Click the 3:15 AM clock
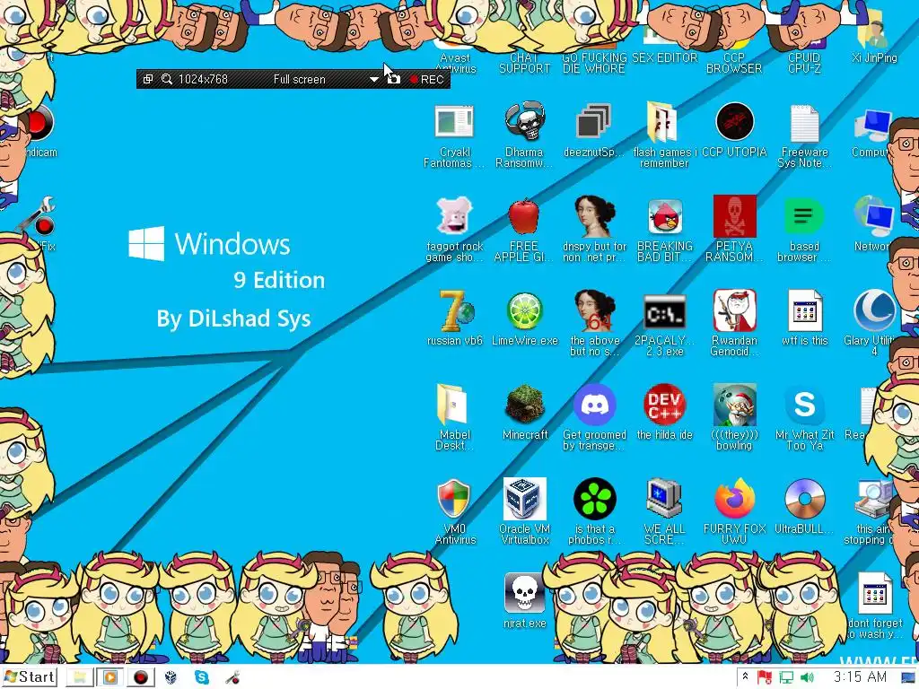Image resolution: width=919 pixels, height=689 pixels. pyautogui.click(x=860, y=676)
